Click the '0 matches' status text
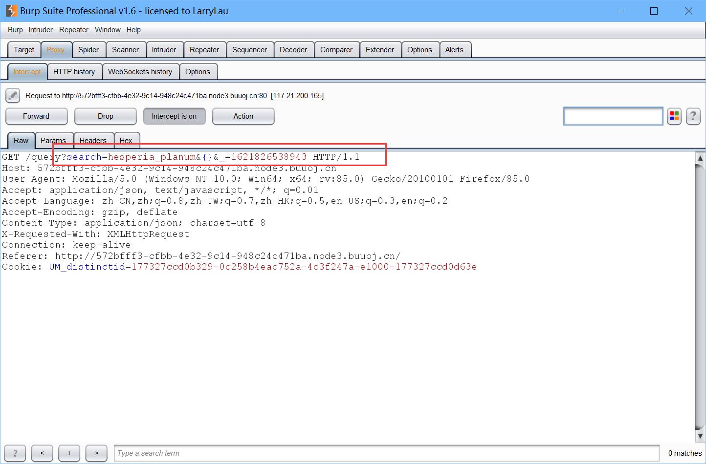This screenshot has height=464, width=706. 685,453
